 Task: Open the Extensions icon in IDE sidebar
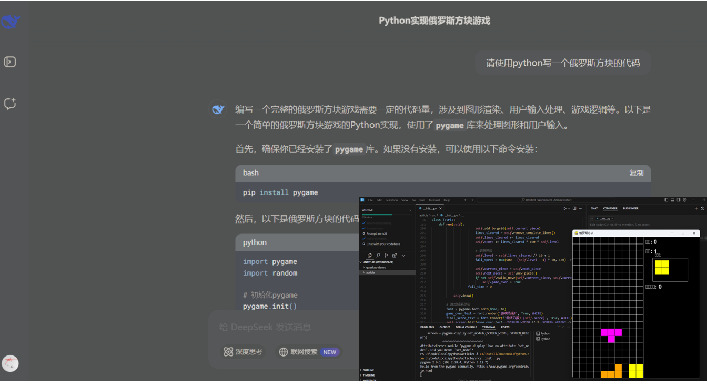point(395,256)
